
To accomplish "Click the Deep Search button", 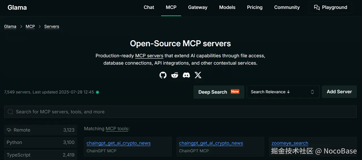I will pyautogui.click(x=219, y=92).
